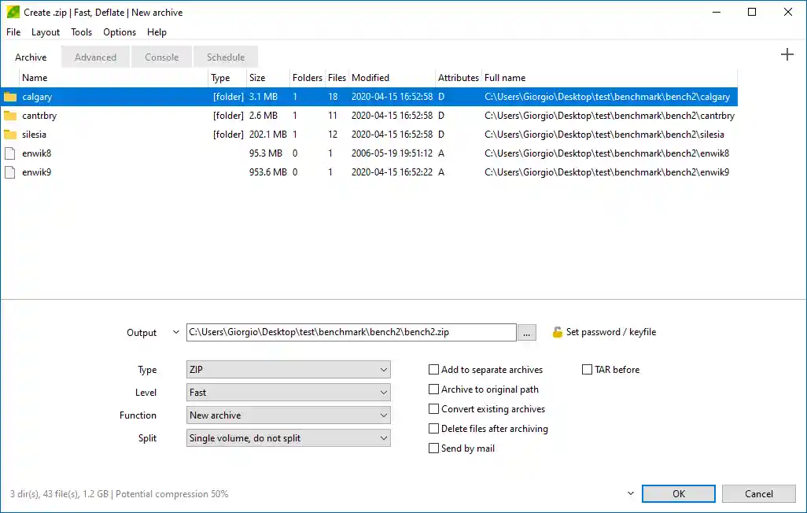
Task: Browse output path using the "..." icon
Action: click(525, 332)
